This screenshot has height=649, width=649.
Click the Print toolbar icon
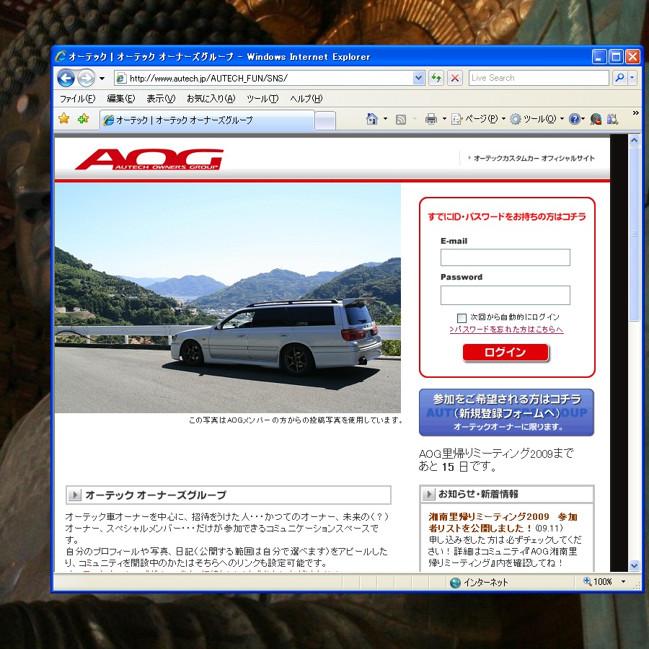tap(431, 119)
